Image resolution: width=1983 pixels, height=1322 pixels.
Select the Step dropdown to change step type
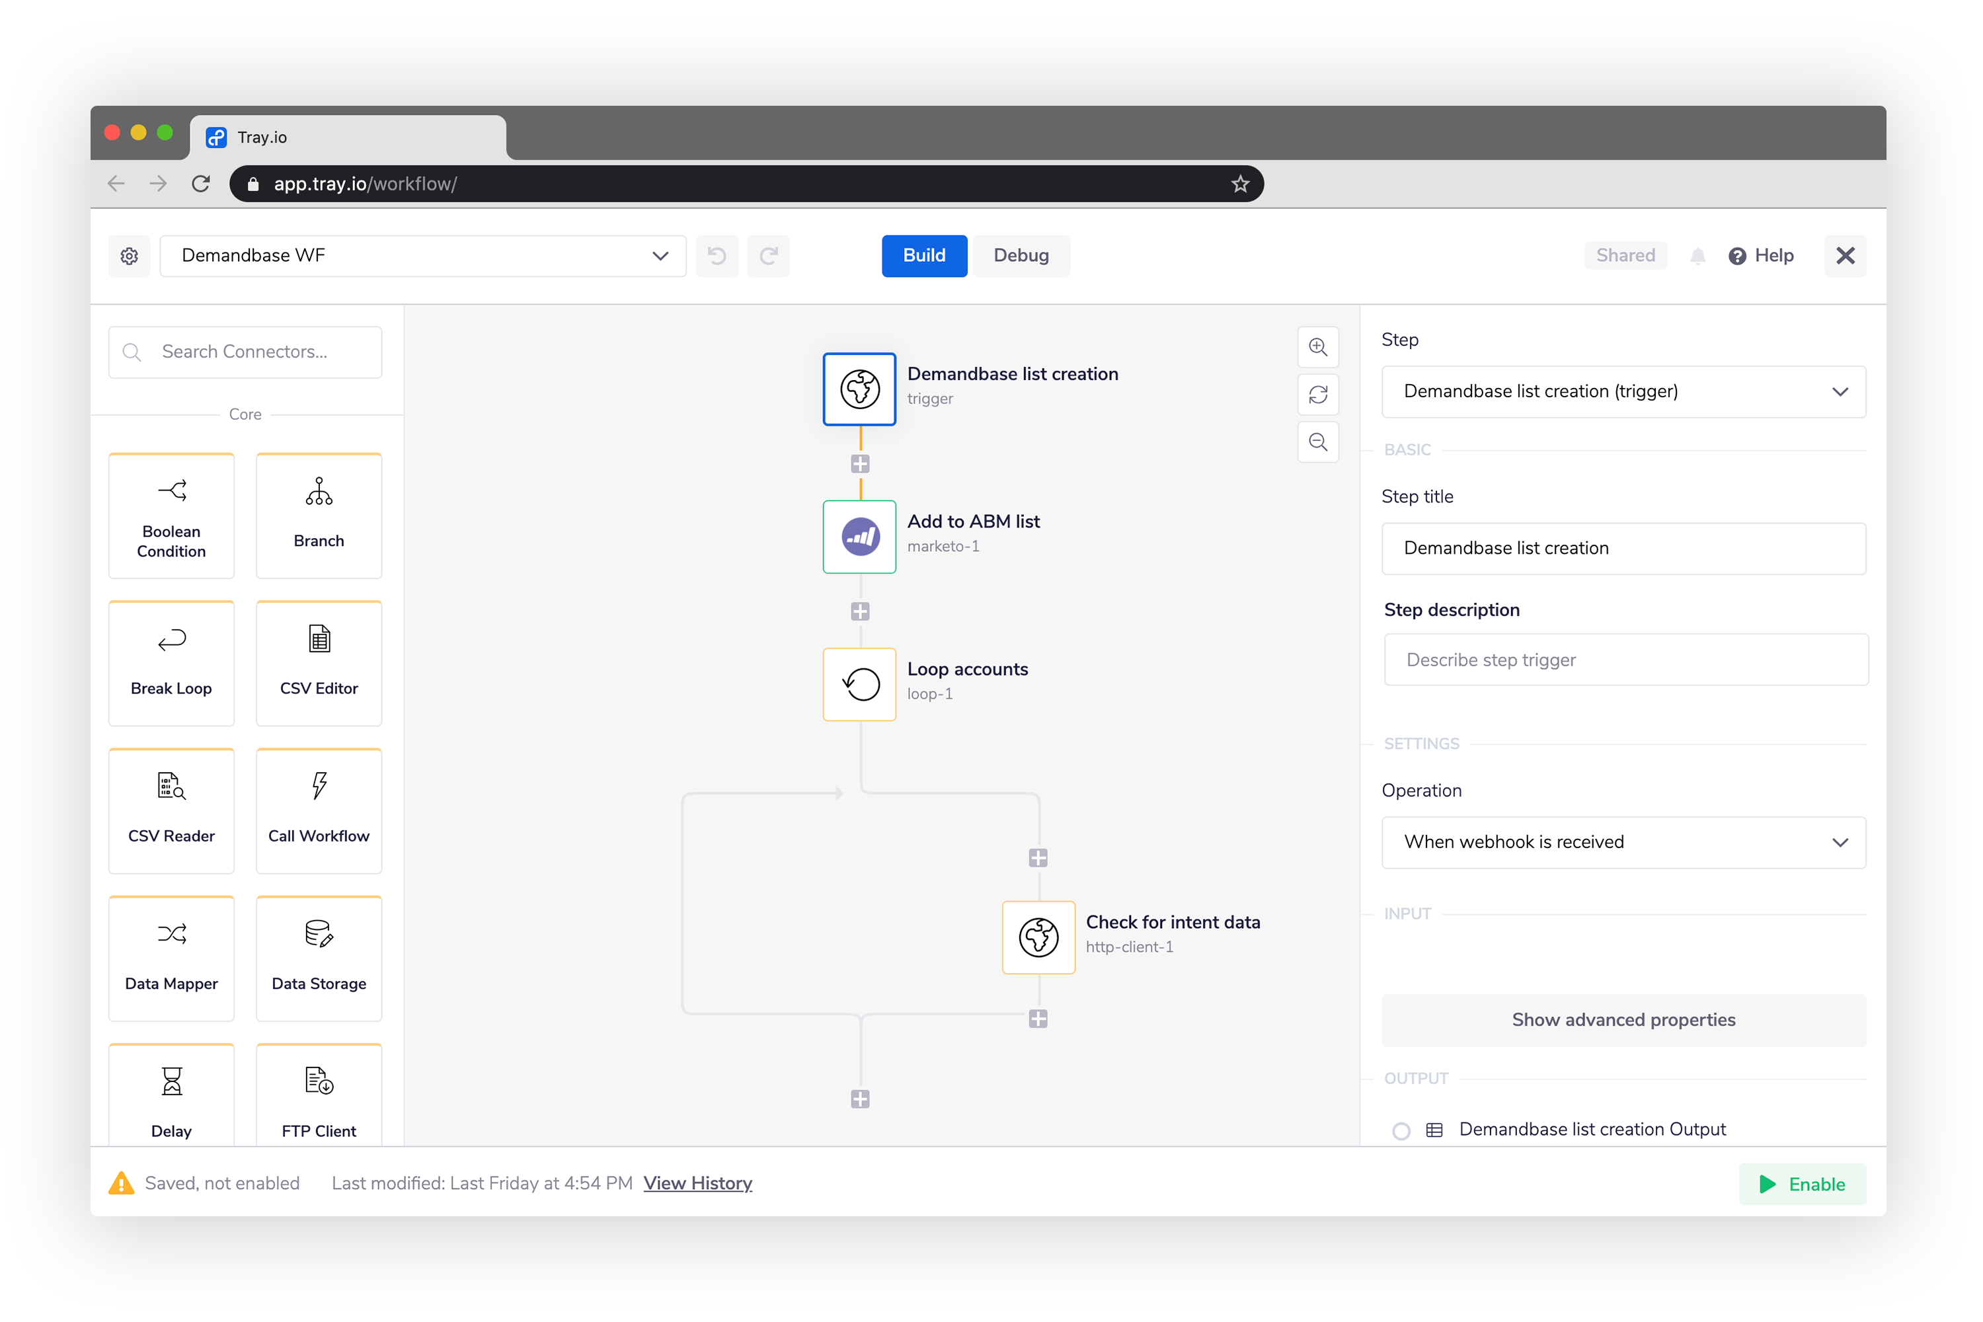1623,391
